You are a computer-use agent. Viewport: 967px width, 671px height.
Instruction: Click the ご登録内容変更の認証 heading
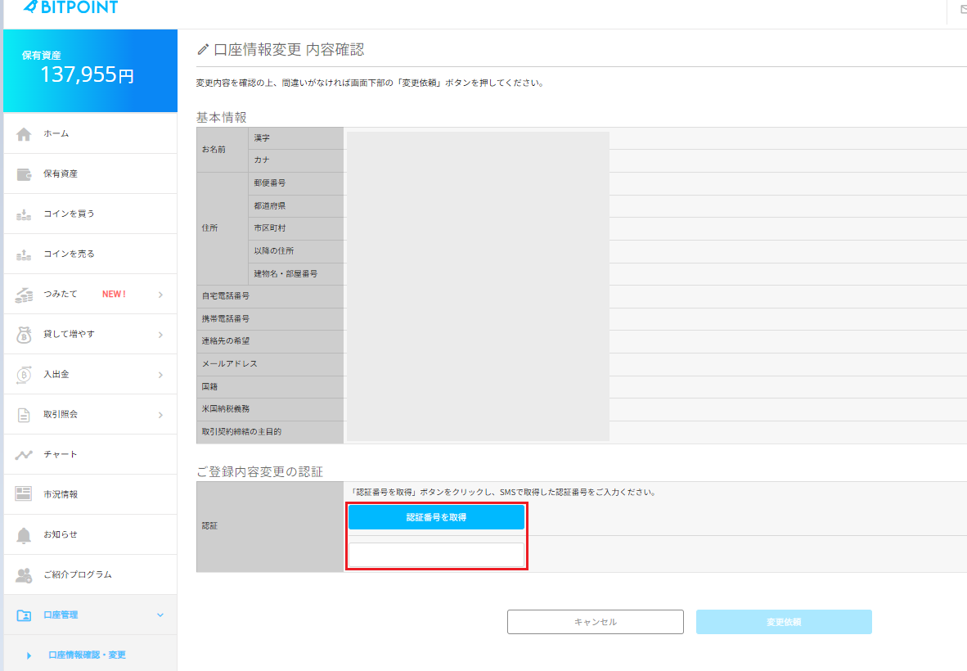(x=259, y=472)
